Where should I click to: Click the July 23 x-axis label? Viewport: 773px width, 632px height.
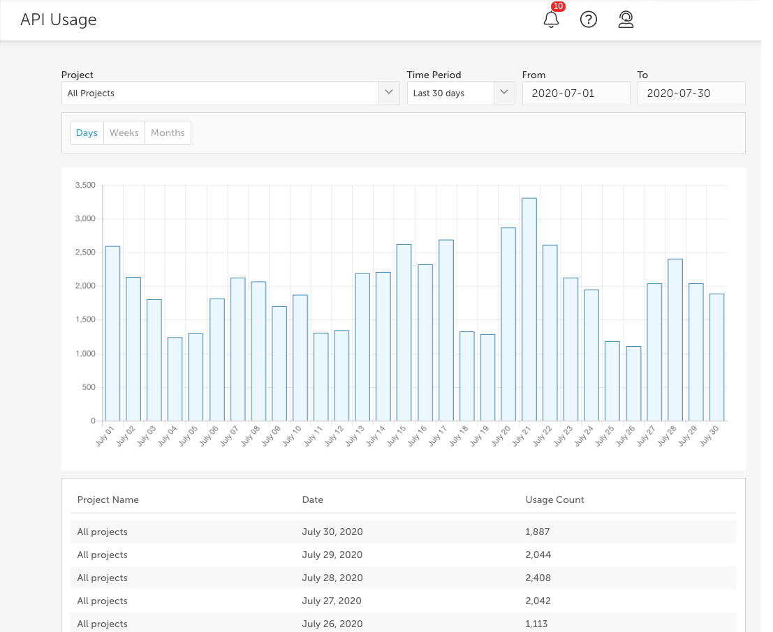pyautogui.click(x=563, y=436)
